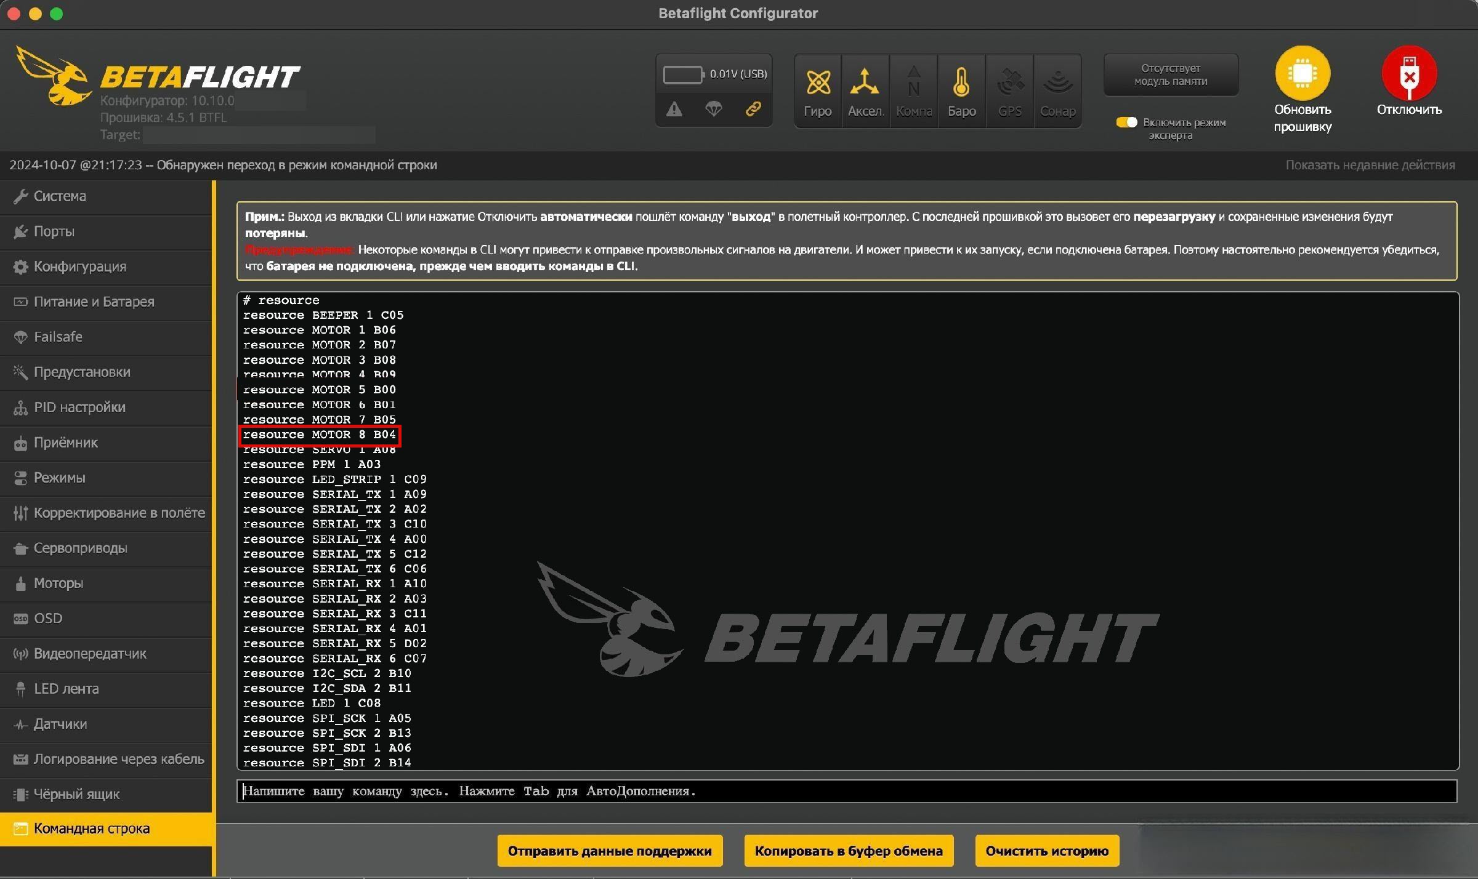
Task: Open the Питание и Батарея tab
Action: tap(106, 302)
